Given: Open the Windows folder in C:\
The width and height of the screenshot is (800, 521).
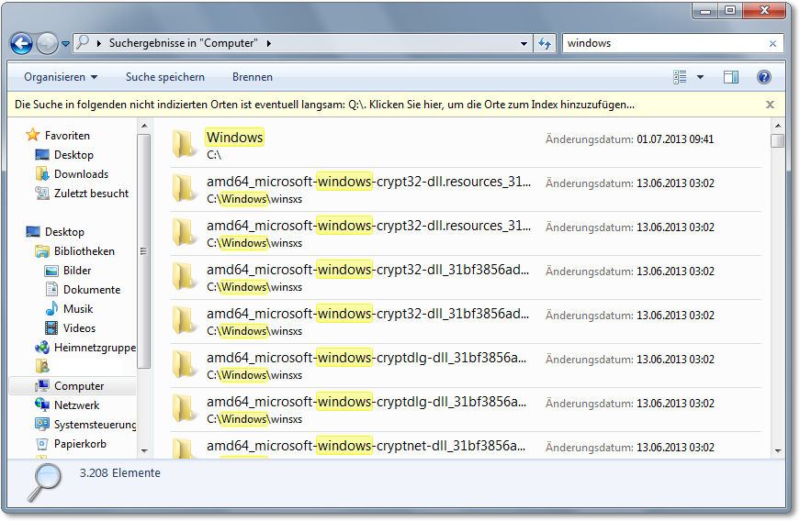Looking at the screenshot, I should (234, 138).
